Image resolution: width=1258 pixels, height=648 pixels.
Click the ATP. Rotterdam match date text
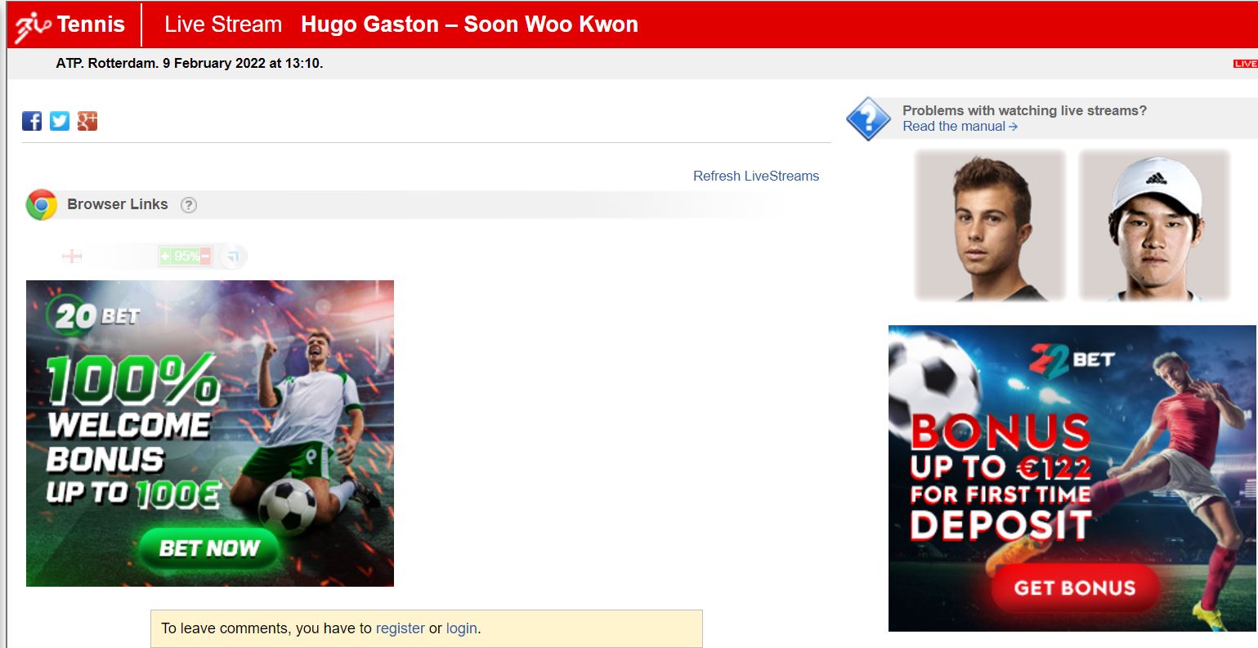[190, 63]
